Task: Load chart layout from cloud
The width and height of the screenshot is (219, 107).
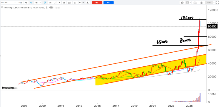Action: [195, 3]
